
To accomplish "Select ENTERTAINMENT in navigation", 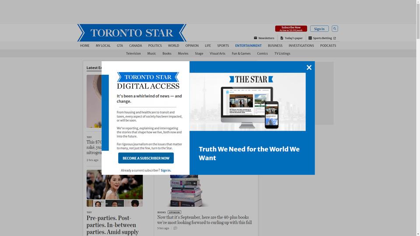I will click(248, 45).
